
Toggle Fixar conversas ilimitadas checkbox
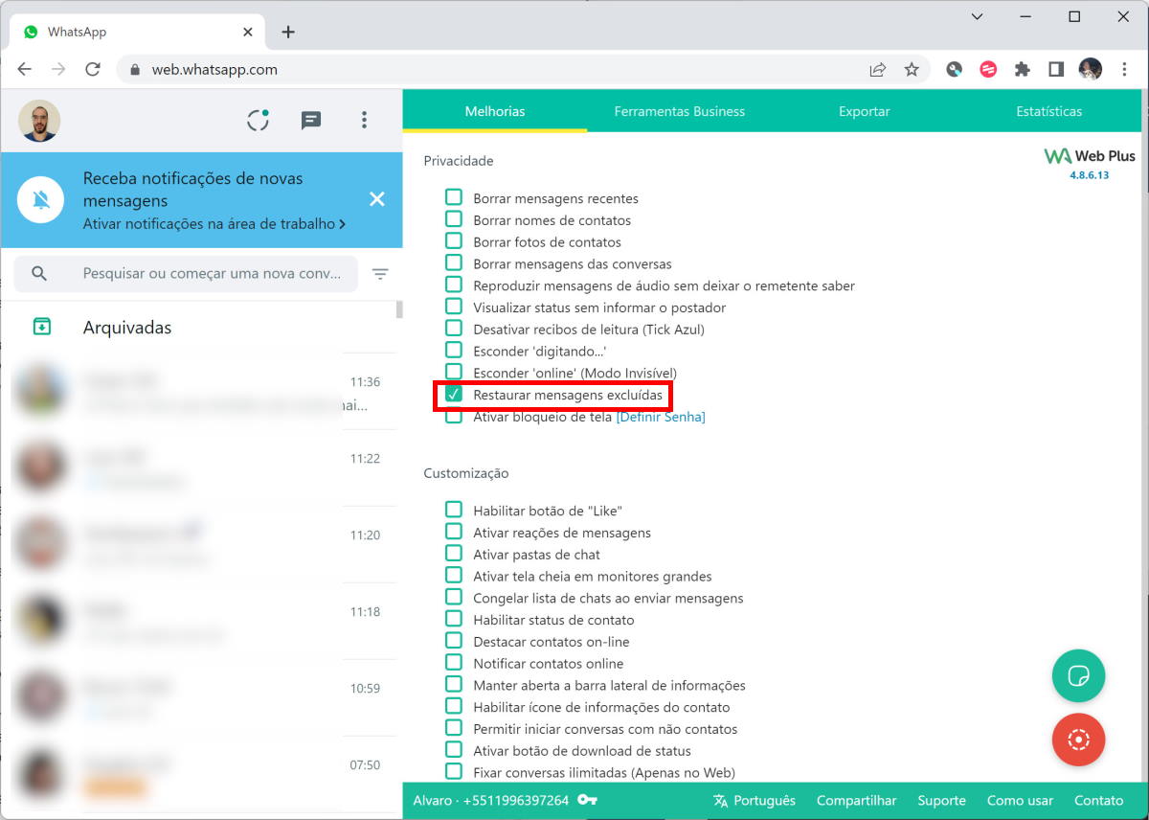click(454, 772)
